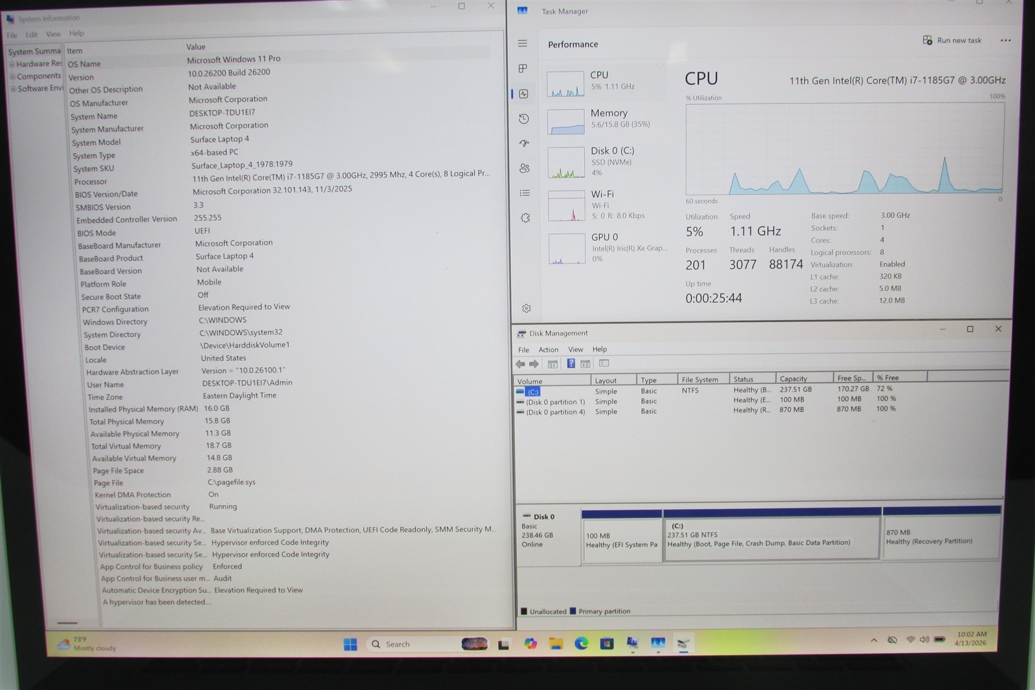
Task: Open Users icon in Task Manager sidebar
Action: click(525, 168)
